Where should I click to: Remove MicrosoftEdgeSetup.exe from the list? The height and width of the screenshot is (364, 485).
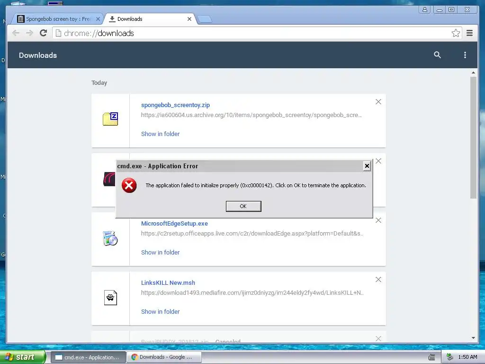pyautogui.click(x=378, y=220)
